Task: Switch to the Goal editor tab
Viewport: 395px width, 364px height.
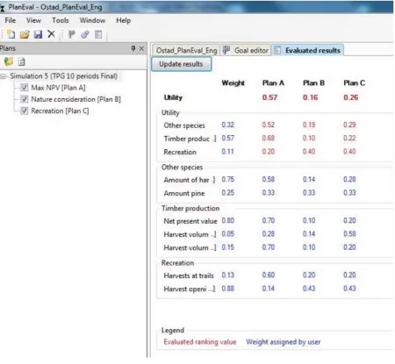Action: click(x=246, y=50)
